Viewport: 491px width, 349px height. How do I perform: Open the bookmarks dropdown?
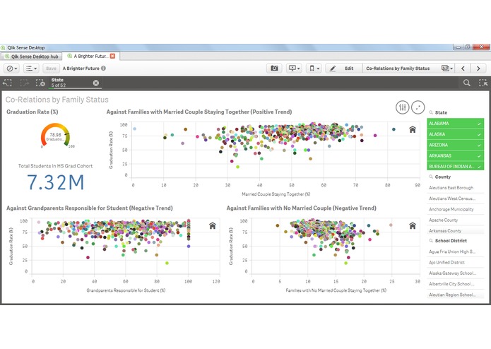click(314, 69)
